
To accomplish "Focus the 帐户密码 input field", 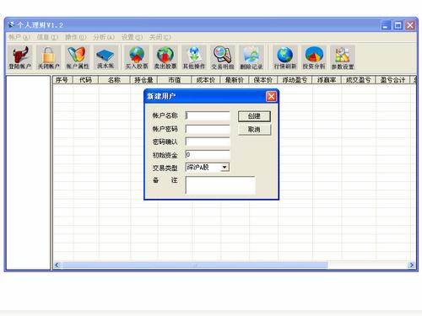I will 208,129.
